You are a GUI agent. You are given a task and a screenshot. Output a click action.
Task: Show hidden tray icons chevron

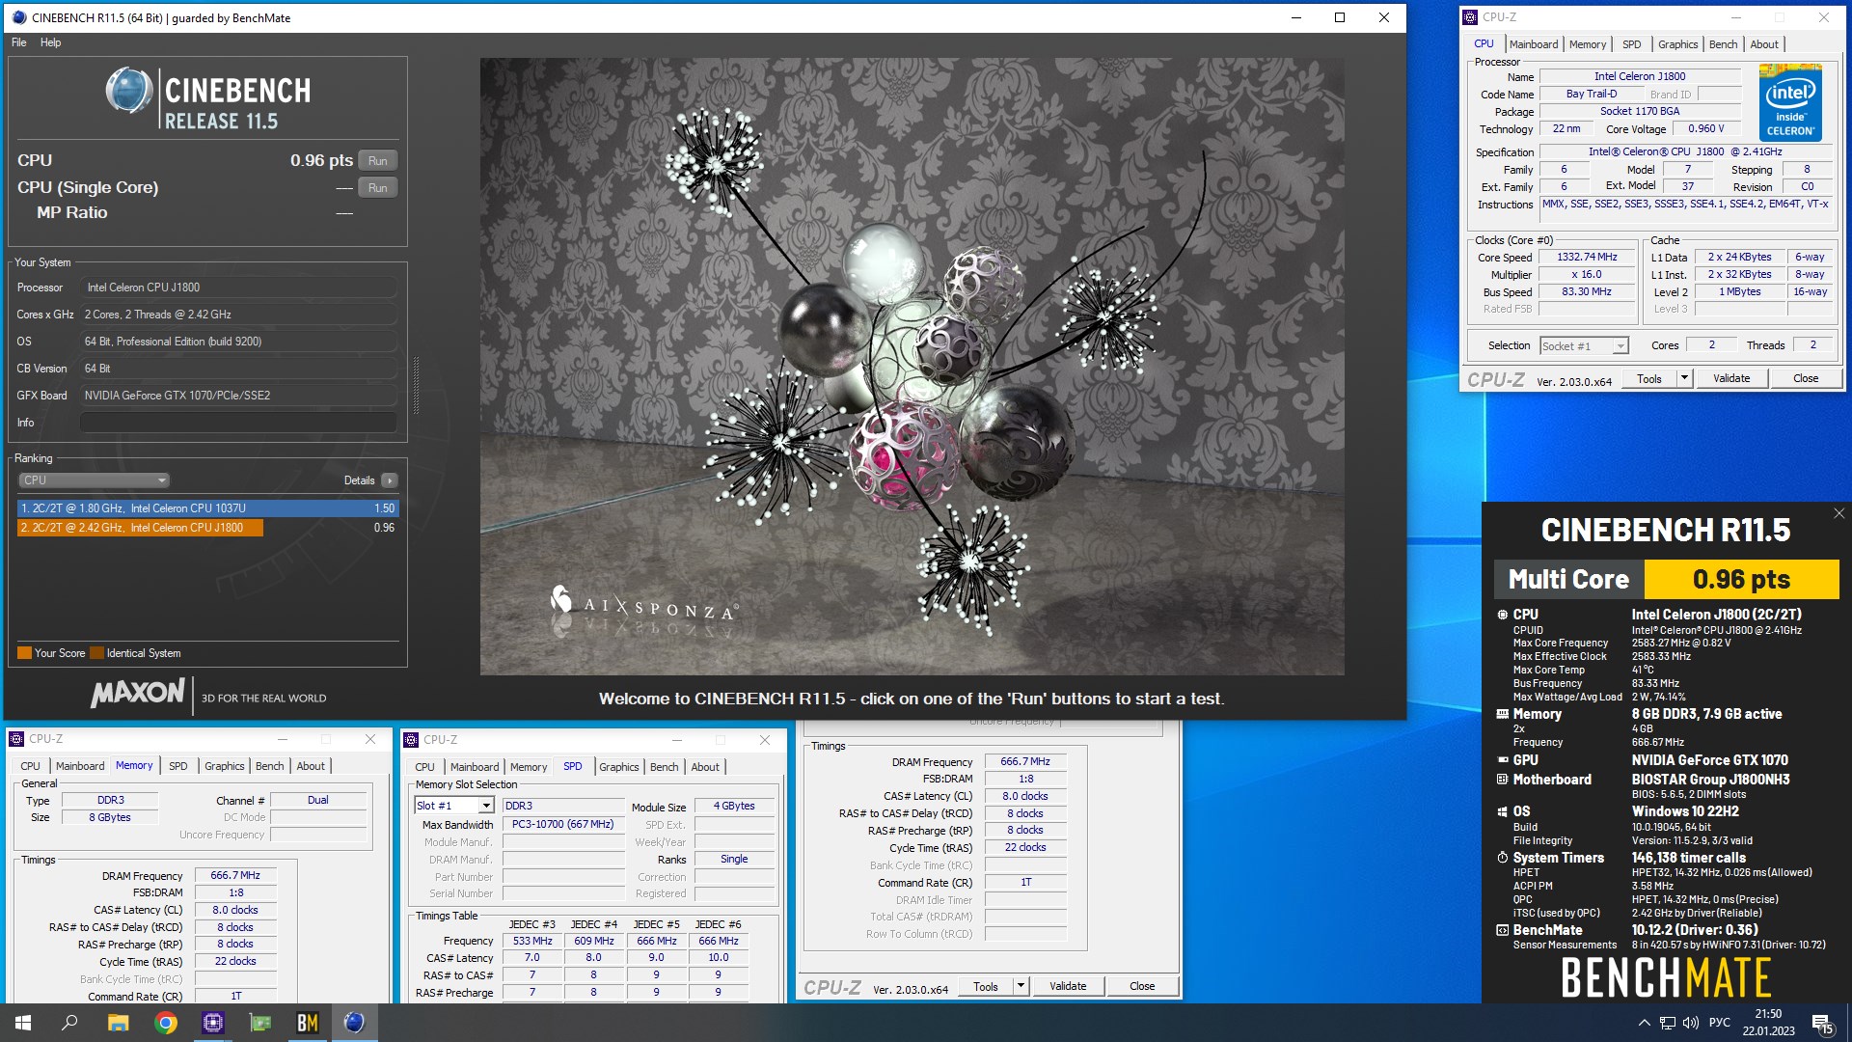1644,1023
